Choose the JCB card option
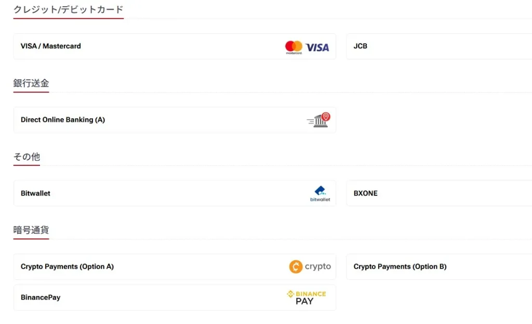532x324 pixels. (361, 46)
